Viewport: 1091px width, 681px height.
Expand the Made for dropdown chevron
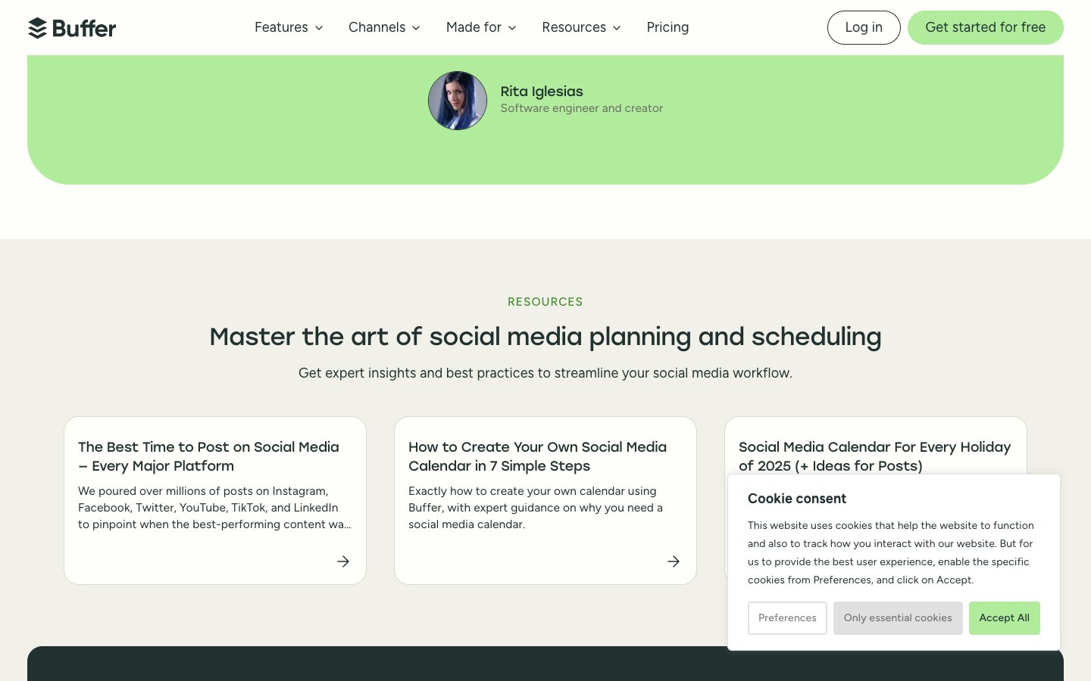(x=512, y=28)
